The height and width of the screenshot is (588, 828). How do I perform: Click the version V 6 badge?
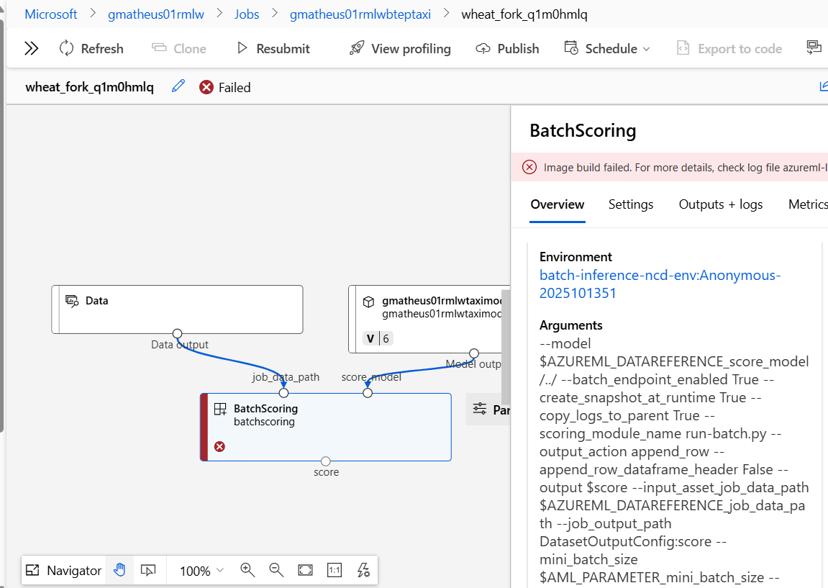coord(378,339)
